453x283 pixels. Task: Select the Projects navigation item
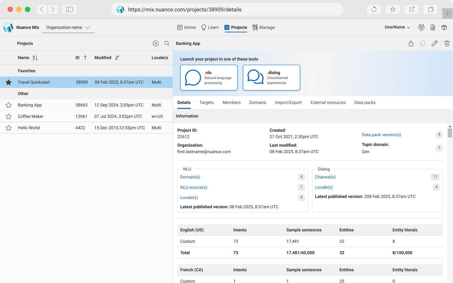(236, 27)
